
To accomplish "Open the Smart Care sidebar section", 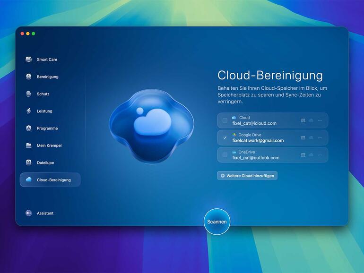I will [x=41, y=60].
